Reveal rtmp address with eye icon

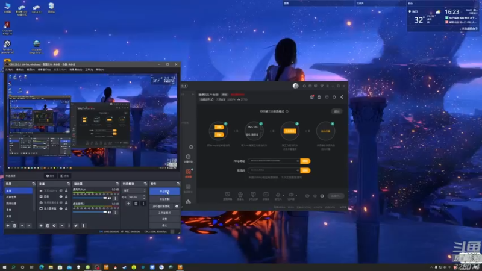pyautogui.click(x=298, y=161)
